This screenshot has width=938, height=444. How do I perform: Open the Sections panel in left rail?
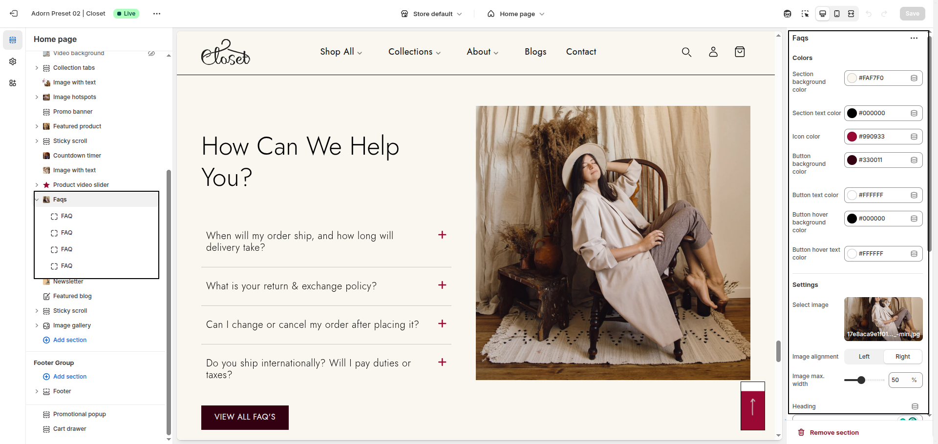[x=13, y=40]
